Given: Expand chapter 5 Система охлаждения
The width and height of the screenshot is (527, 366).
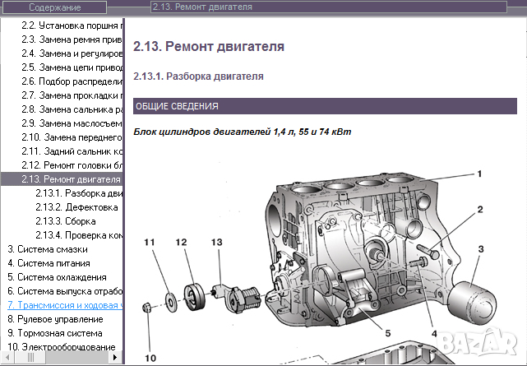Looking at the screenshot, I should coord(57,277).
